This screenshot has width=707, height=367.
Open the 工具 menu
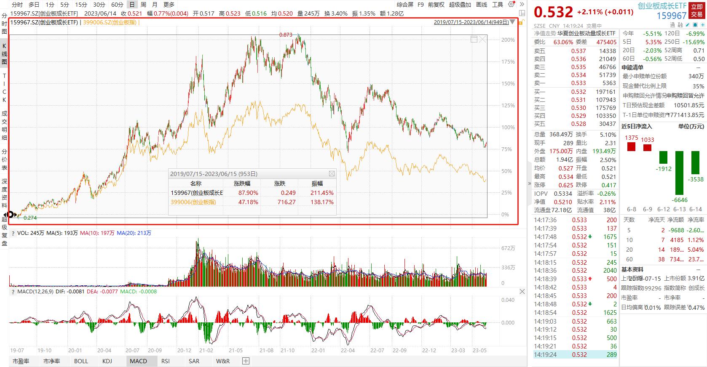coord(498,5)
